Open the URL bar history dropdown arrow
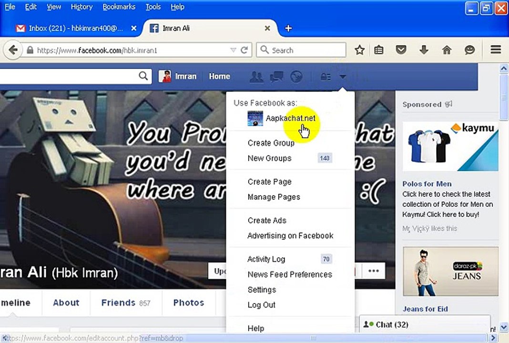 pos(233,50)
